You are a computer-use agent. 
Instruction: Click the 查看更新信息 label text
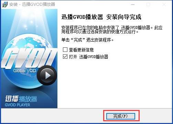pyautogui.click(x=81, y=50)
